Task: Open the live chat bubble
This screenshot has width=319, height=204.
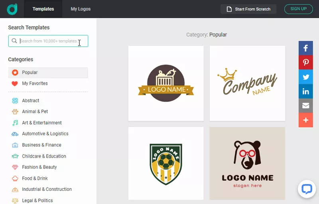Action: [307, 189]
